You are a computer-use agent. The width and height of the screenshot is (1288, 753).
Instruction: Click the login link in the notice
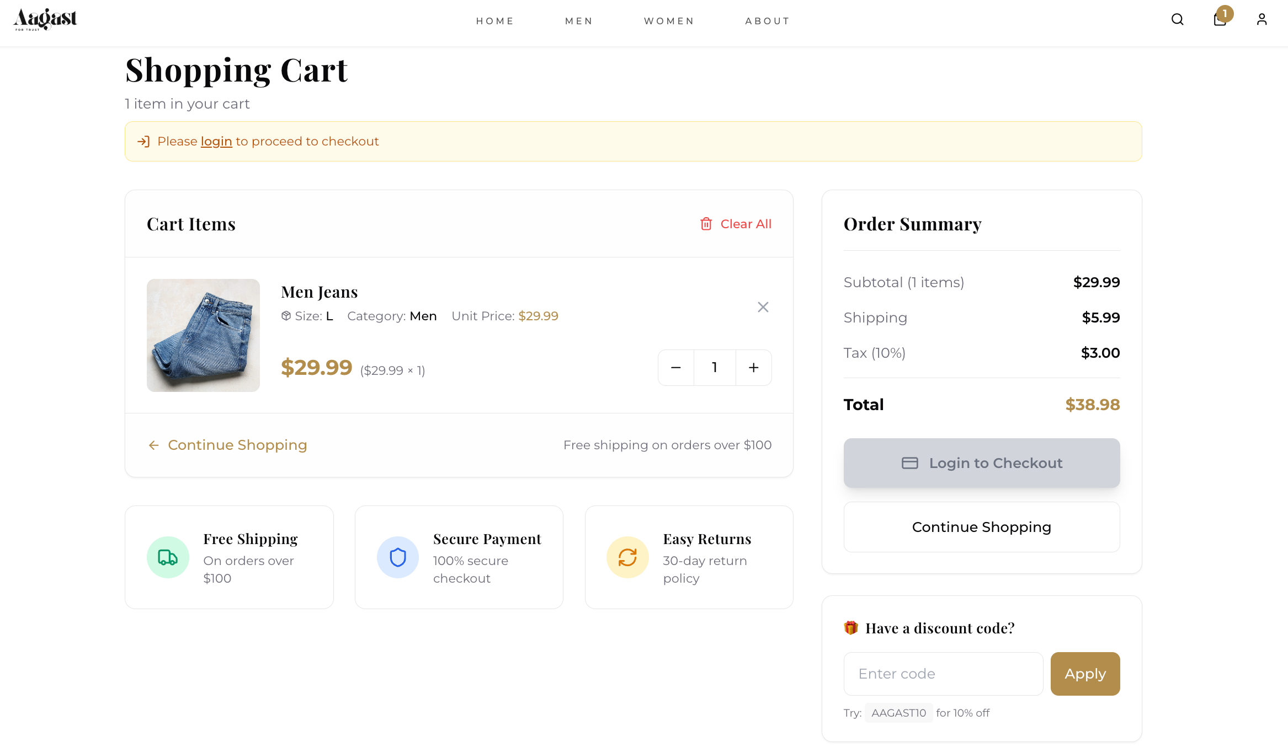pyautogui.click(x=216, y=142)
